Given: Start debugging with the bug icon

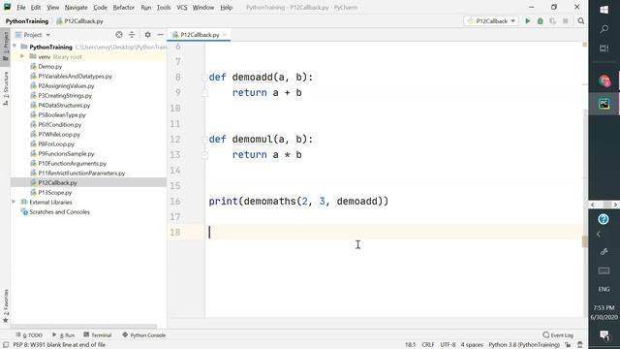Looking at the screenshot, I should pos(541,21).
